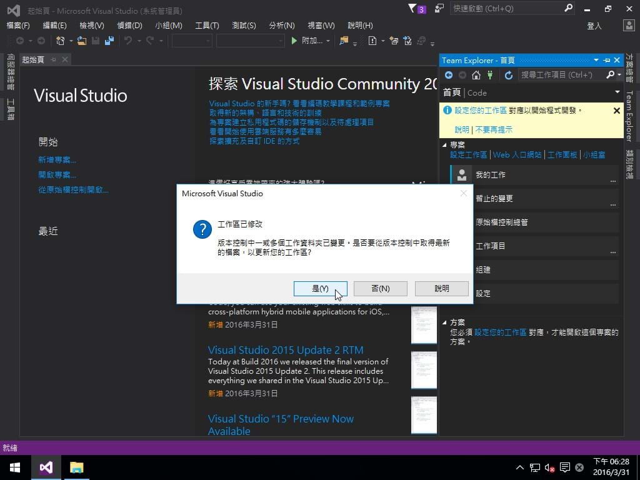Open the 視窗(W) menu
Viewport: 640px width, 480px height.
click(x=321, y=25)
